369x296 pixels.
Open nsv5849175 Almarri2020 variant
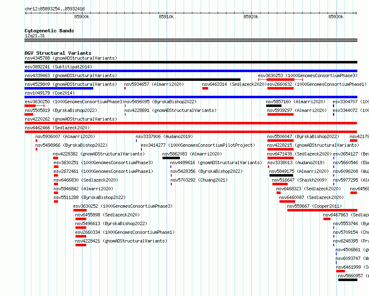299,171
